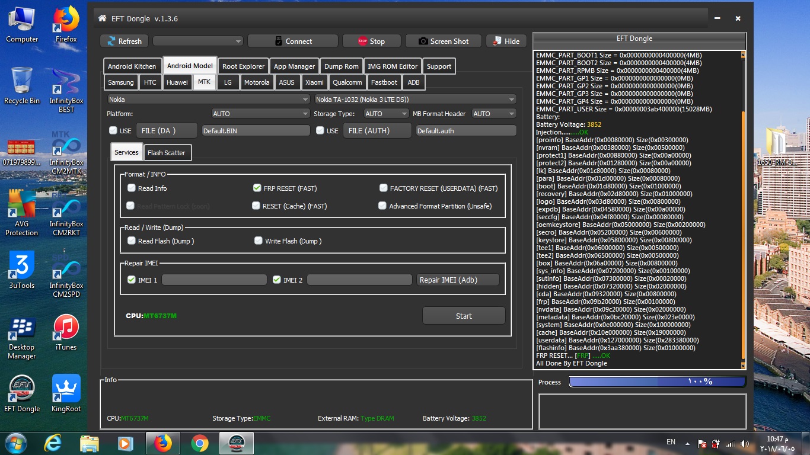Enable FACTORY RESET (USERDATA) (FAST) checkbox
The image size is (810, 455).
coord(384,188)
